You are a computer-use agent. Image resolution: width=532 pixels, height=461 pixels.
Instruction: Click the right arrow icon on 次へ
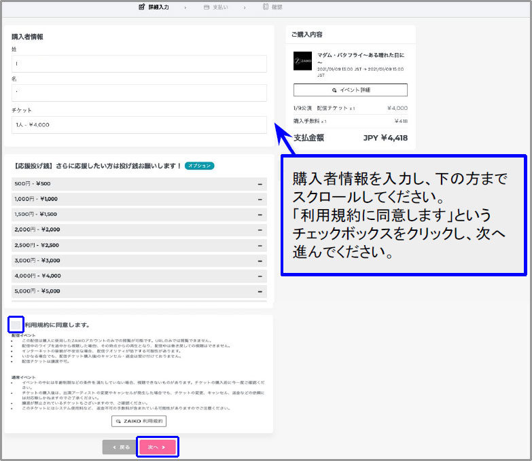(164, 447)
